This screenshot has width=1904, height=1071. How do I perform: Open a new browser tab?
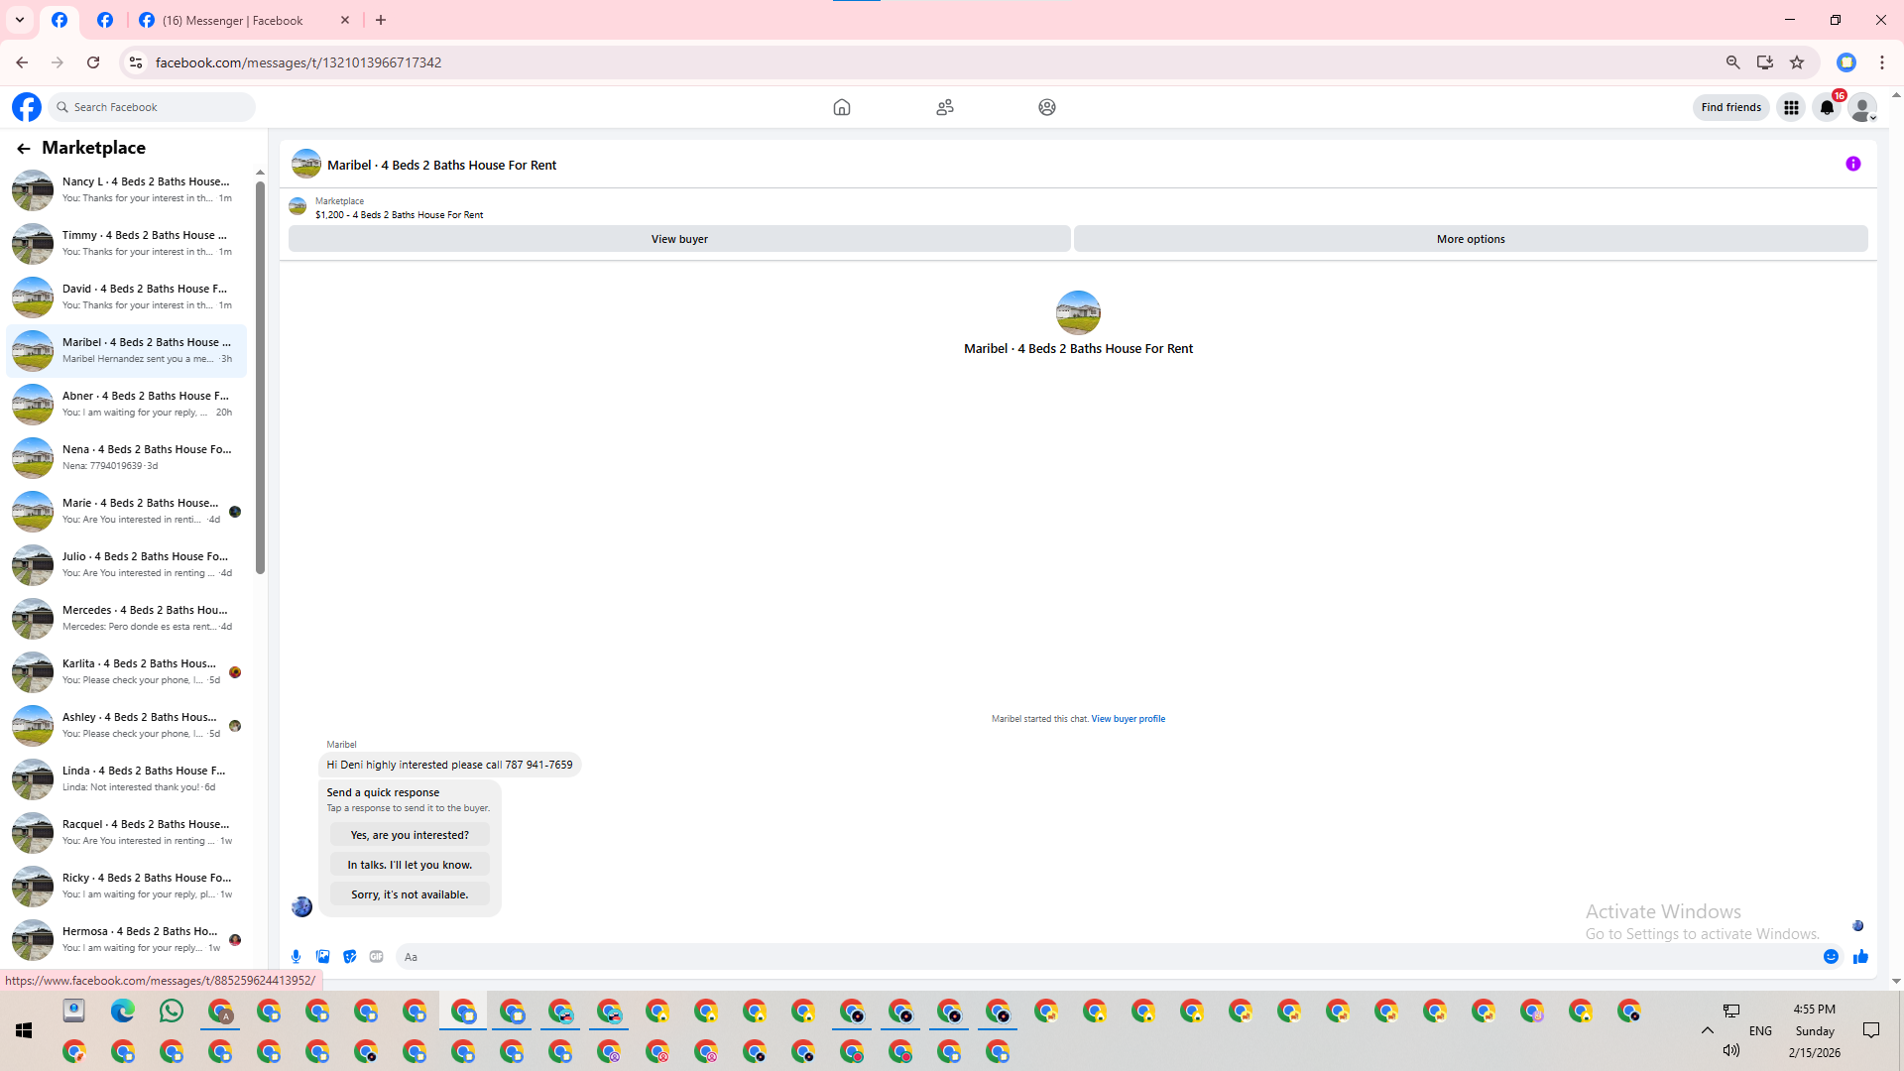tap(381, 20)
